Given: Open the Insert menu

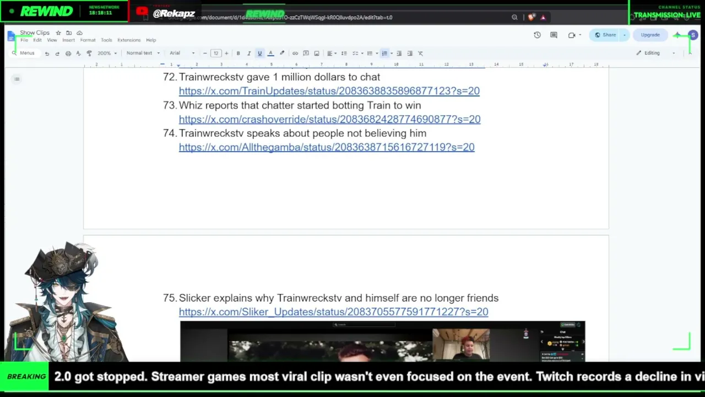Looking at the screenshot, I should 68,40.
